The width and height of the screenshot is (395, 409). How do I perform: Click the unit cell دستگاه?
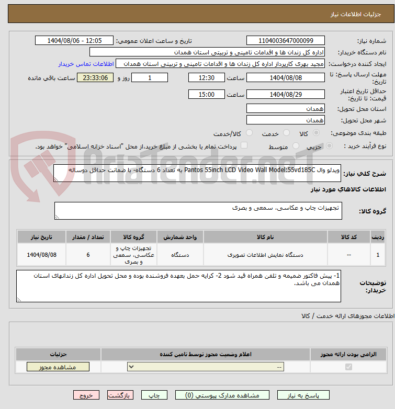pyautogui.click(x=180, y=255)
